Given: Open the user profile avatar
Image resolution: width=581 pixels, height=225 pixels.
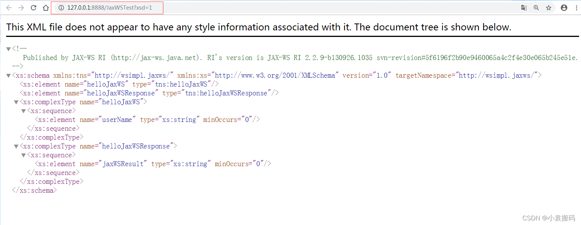Looking at the screenshot, I should click(x=564, y=8).
